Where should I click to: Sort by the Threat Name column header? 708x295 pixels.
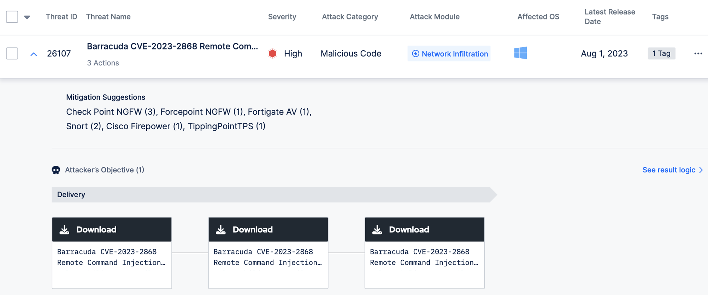click(x=108, y=17)
